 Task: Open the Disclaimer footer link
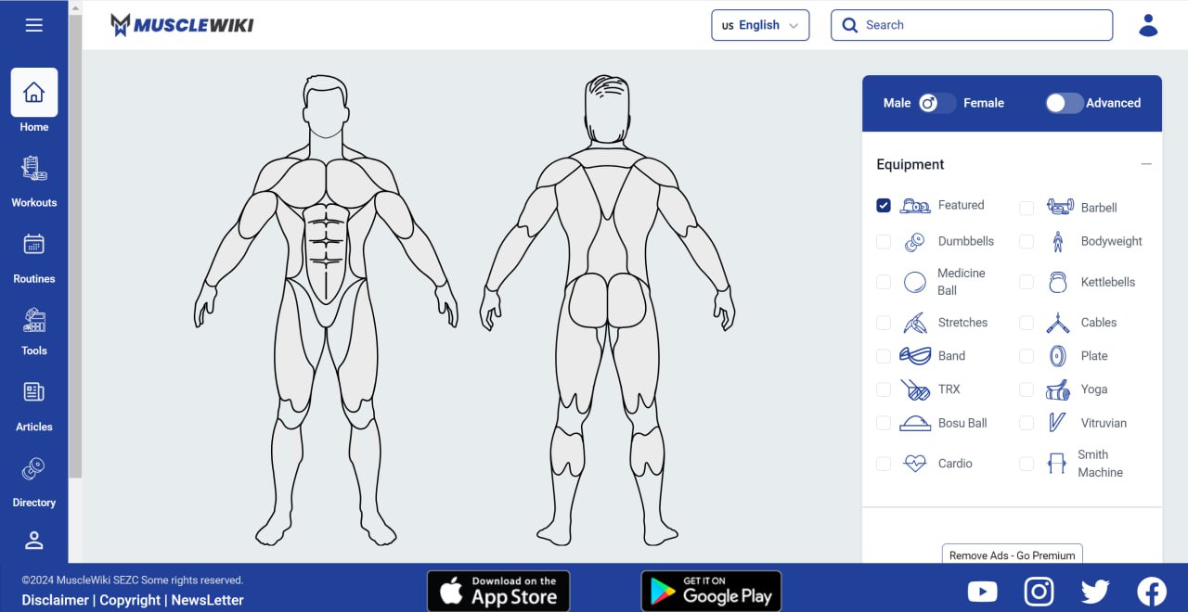click(56, 600)
